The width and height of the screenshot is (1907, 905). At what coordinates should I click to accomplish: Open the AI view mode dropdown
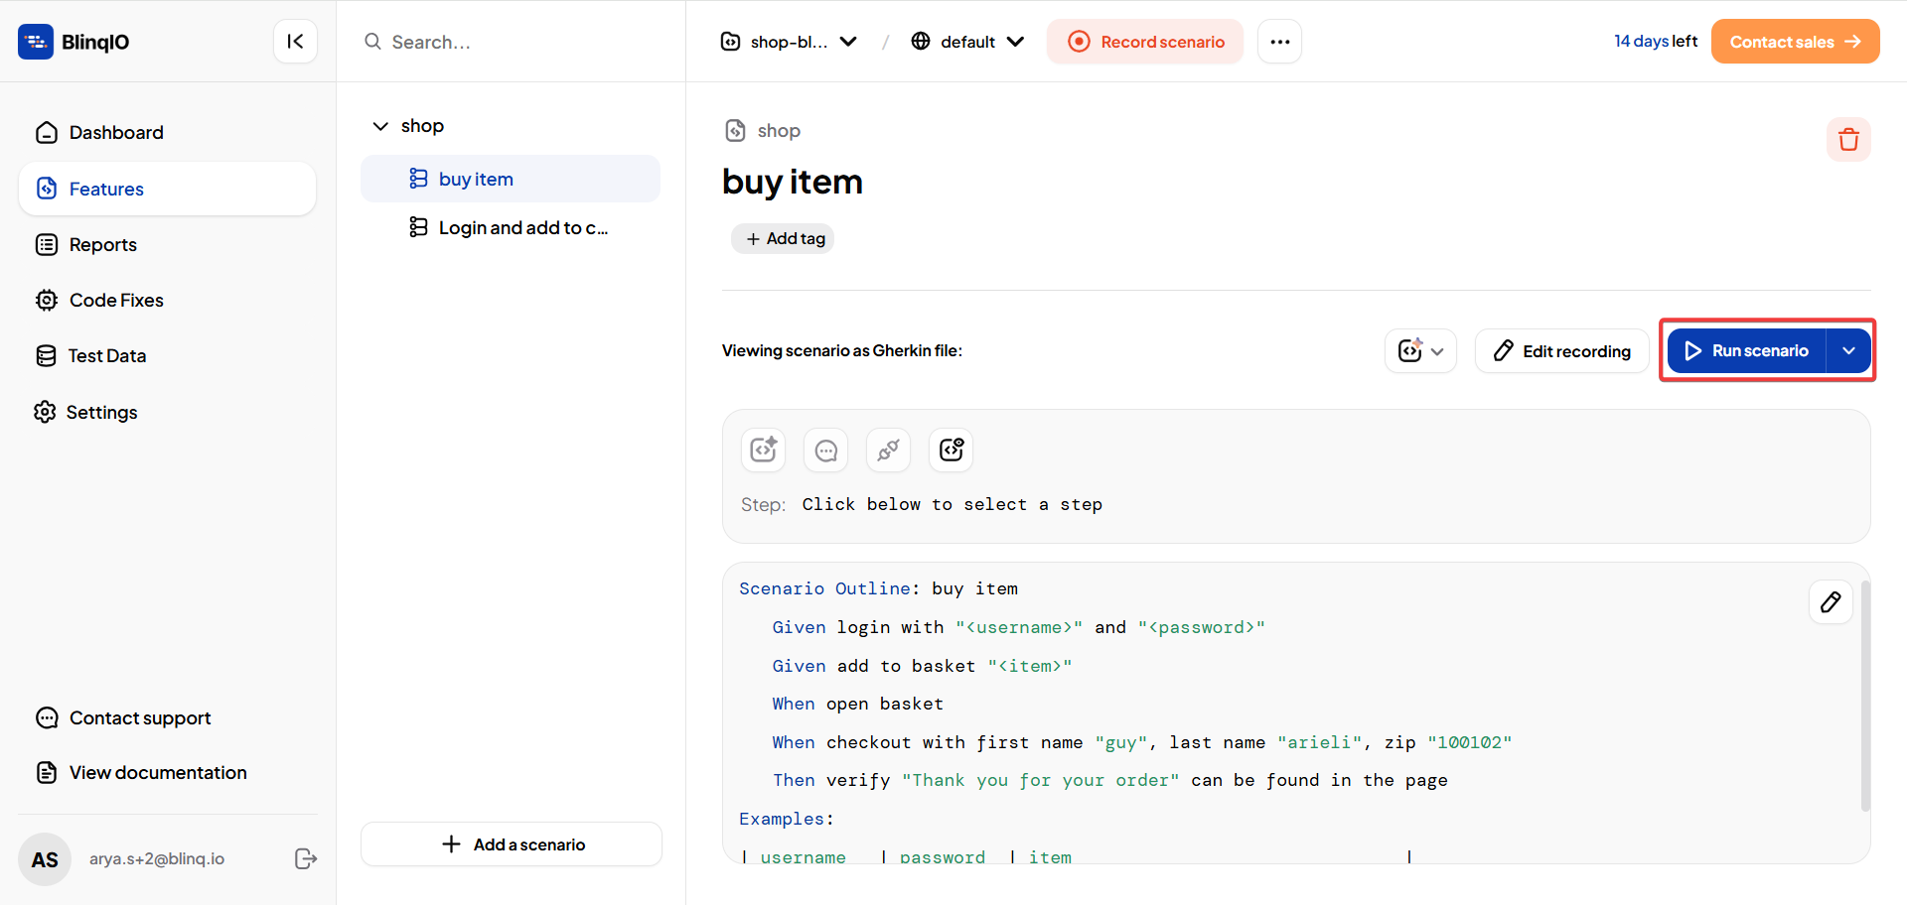click(1420, 351)
